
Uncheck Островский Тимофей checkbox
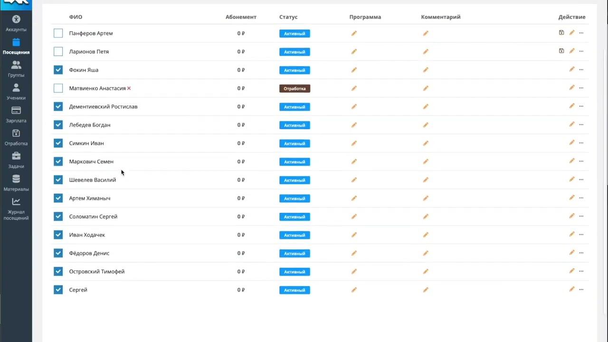pos(58,271)
